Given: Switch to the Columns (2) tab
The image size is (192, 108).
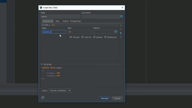Looking at the screenshot, I should point(48,21).
